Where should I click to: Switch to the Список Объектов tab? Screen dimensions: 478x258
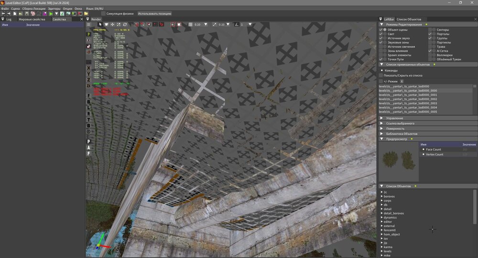point(409,19)
